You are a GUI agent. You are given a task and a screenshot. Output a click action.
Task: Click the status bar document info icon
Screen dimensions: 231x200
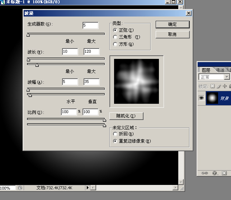point(20,188)
